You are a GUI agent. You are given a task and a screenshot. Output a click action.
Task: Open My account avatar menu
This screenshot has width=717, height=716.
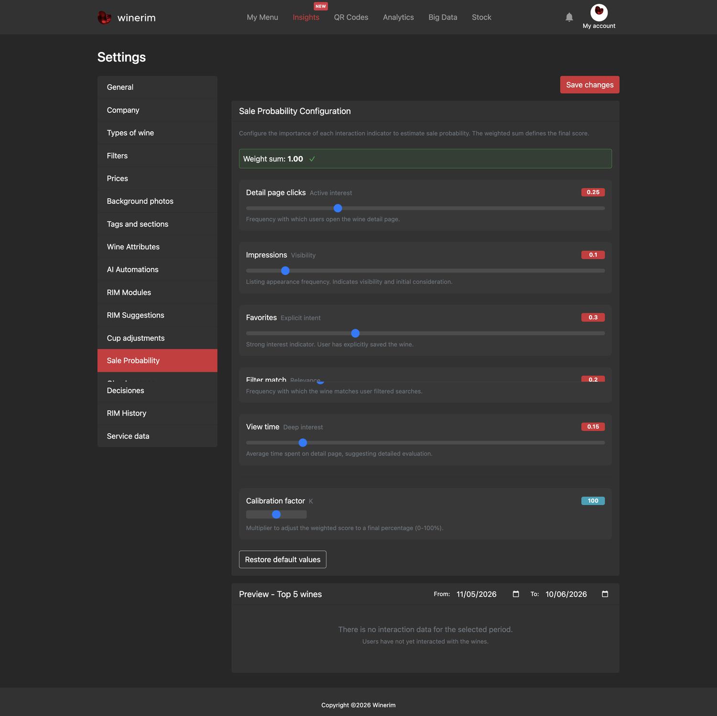pos(599,17)
